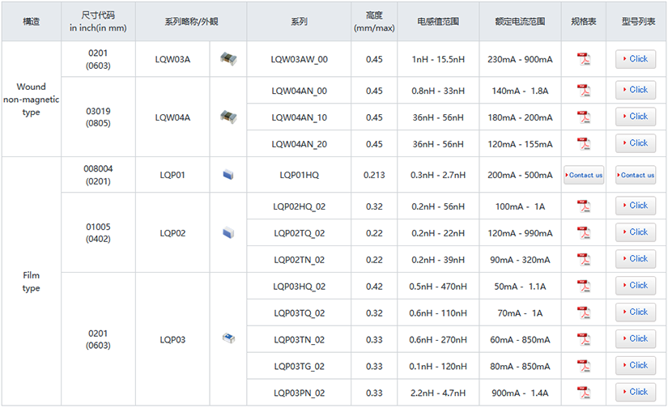Viewport: 668px width, 408px height.
Task: Click the LQP01 component thumbnail image
Action: (228, 175)
